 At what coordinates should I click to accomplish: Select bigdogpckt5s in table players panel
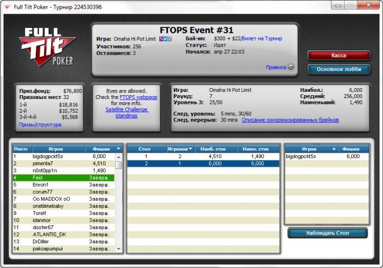pyautogui.click(x=327, y=156)
